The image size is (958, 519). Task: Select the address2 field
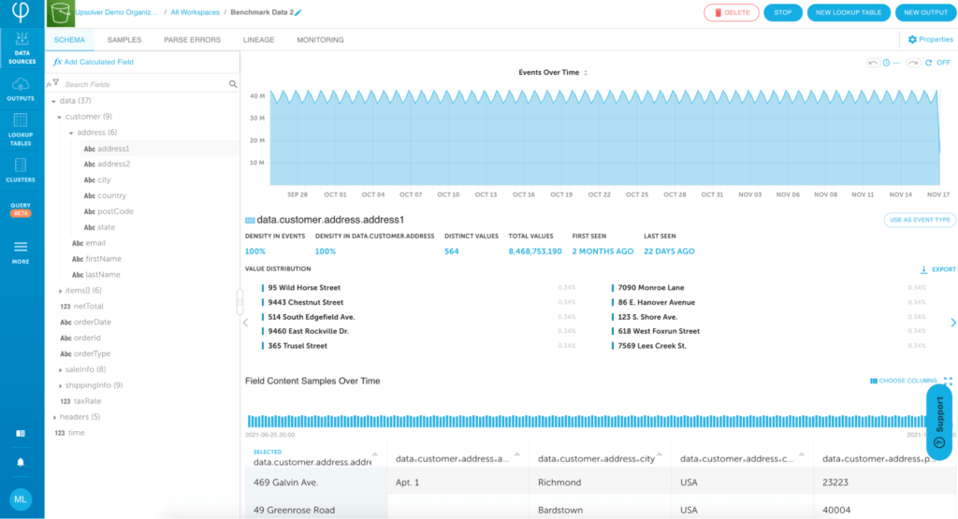pyautogui.click(x=107, y=165)
